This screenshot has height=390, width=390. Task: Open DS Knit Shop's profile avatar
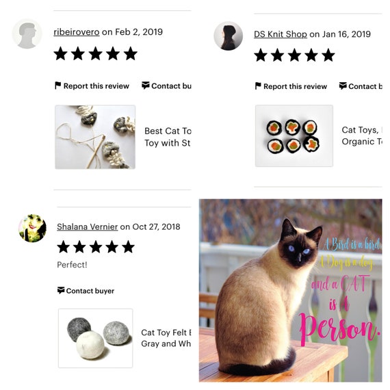(228, 36)
